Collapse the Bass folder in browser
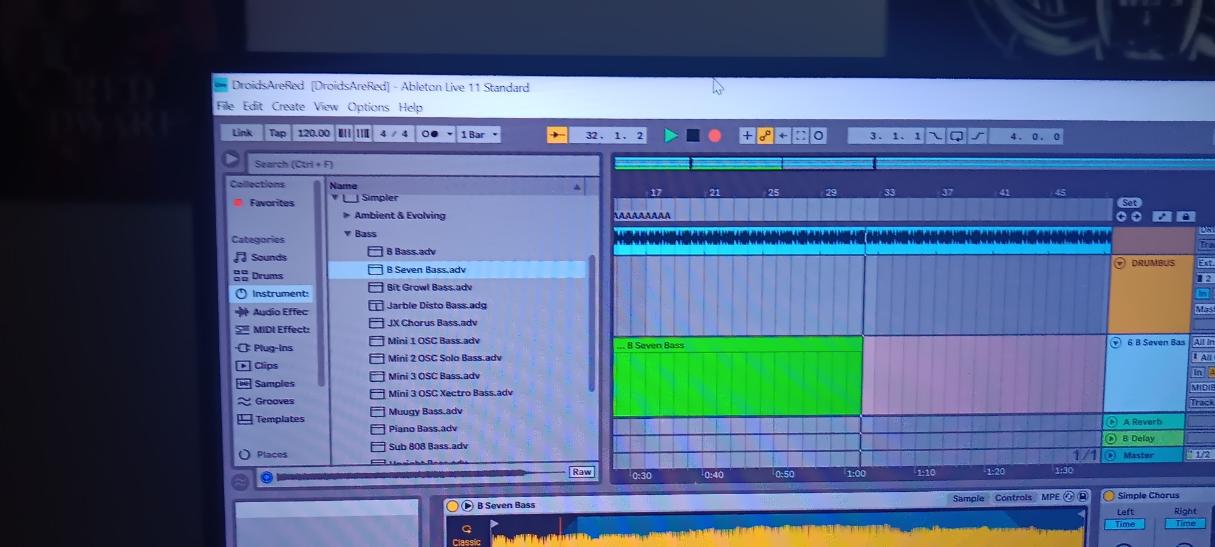Viewport: 1215px width, 547px height. [347, 234]
